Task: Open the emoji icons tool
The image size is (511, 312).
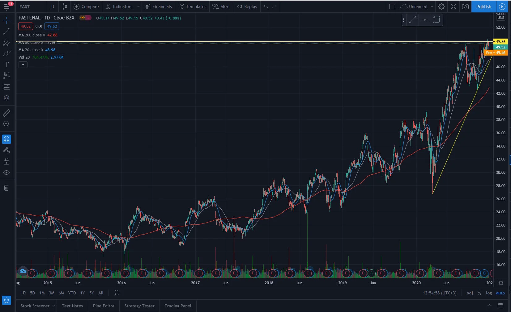Action: coord(6,98)
